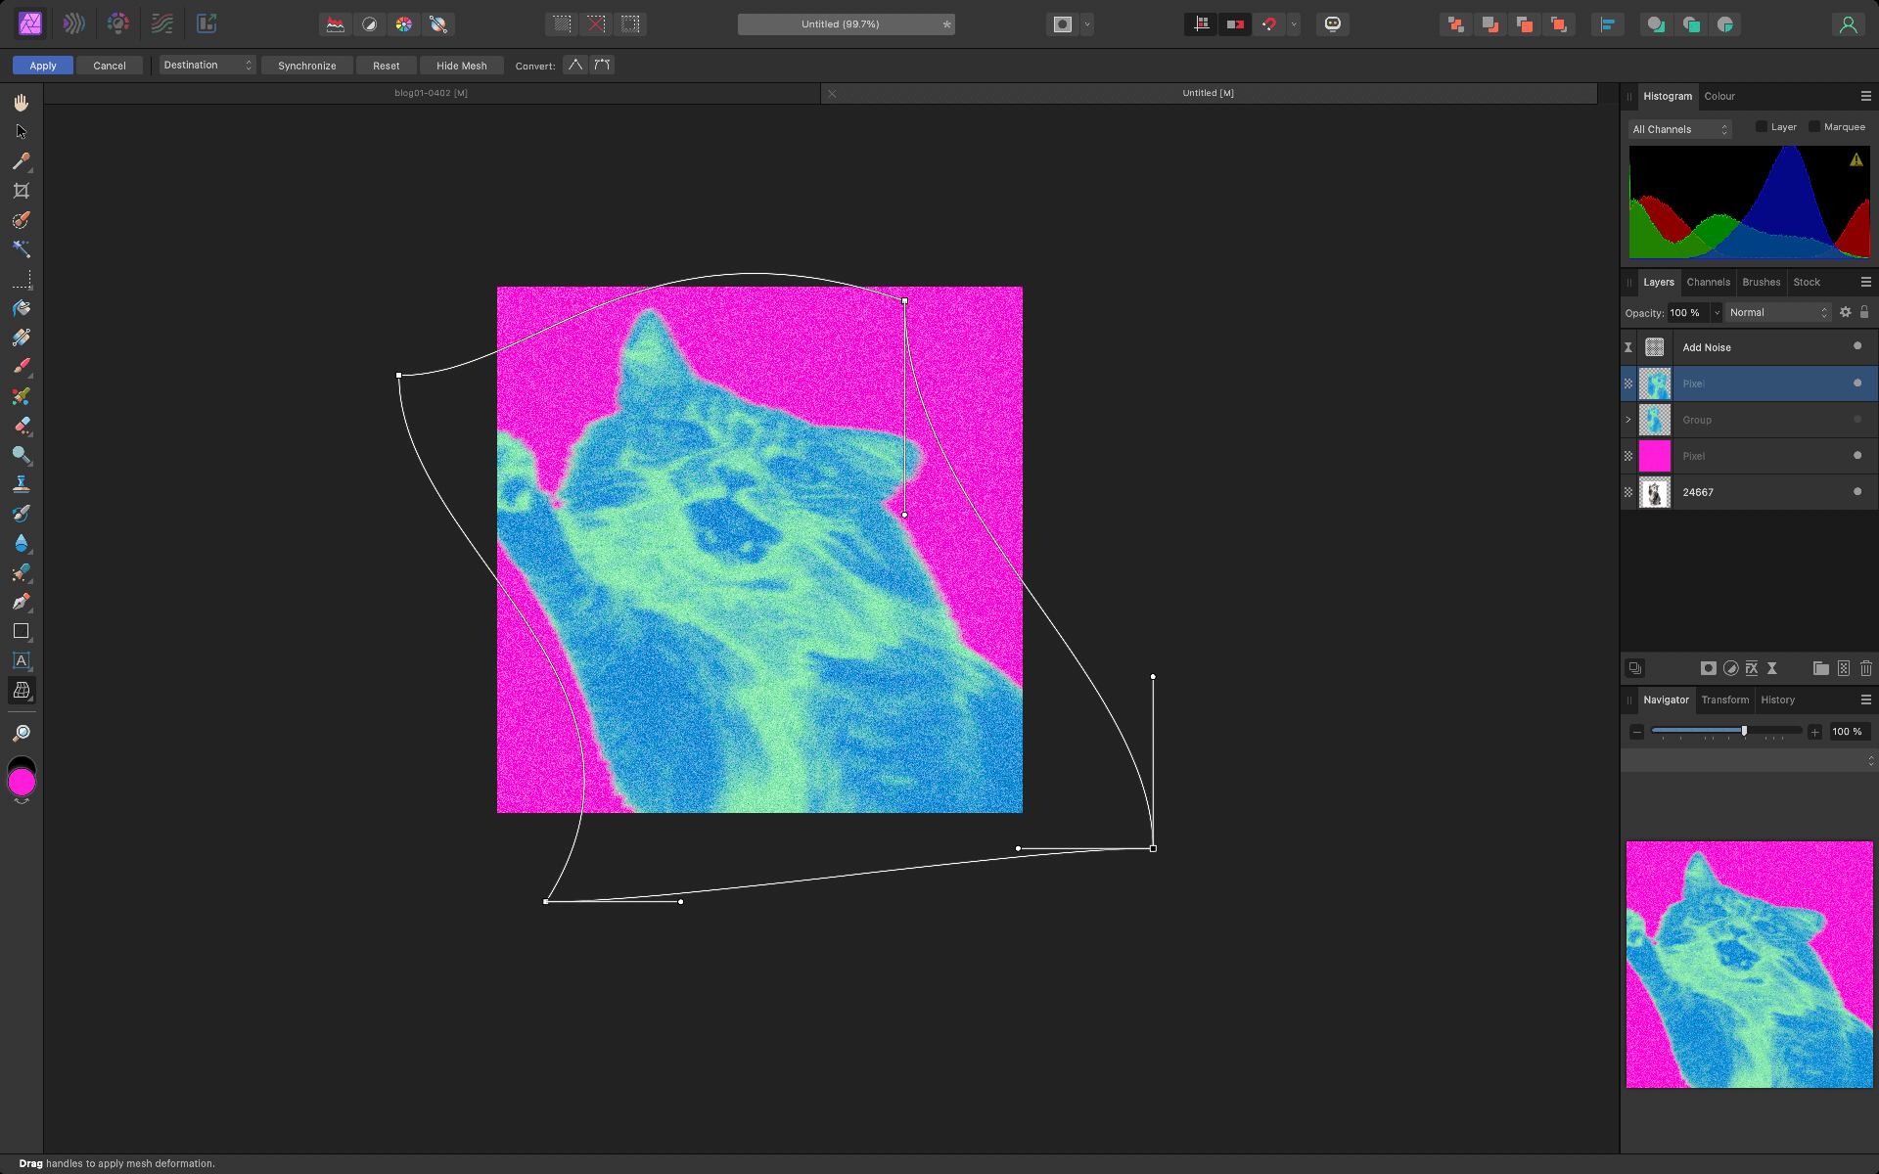Viewport: 1879px width, 1174px height.
Task: Select the Crop tool
Action: tap(21, 191)
